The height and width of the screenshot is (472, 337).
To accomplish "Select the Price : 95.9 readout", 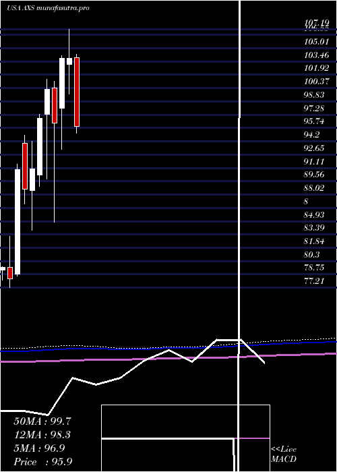I will (42, 462).
